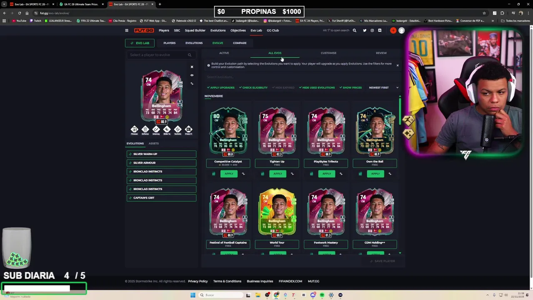533x300 pixels.
Task: Select the Finesse playstyle icon
Action: point(134,130)
